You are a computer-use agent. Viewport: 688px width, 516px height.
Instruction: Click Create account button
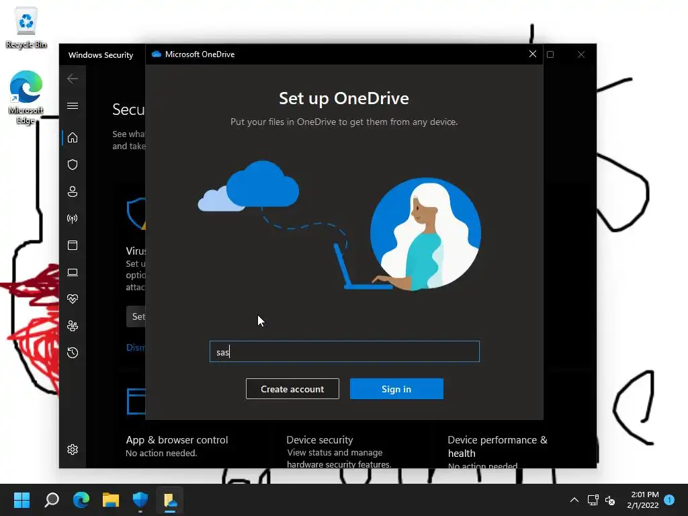tap(292, 389)
